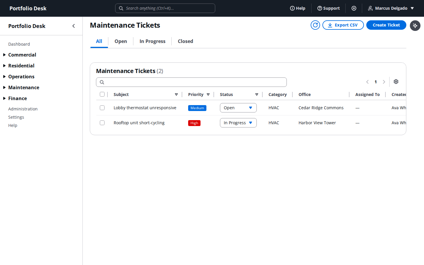Image resolution: width=424 pixels, height=265 pixels.
Task: Open the AI assistant sparkle button
Action: point(415,26)
